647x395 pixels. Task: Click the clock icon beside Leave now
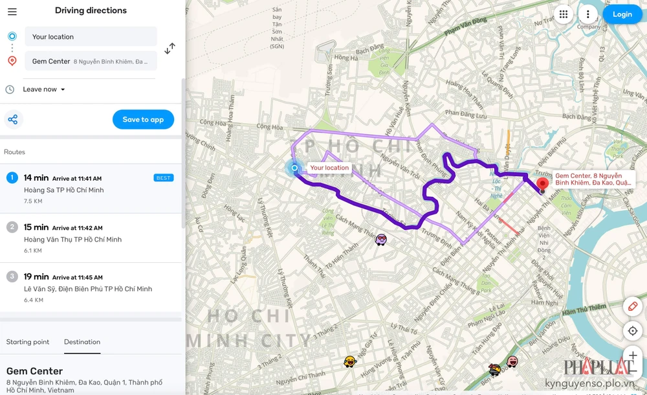coord(8,89)
